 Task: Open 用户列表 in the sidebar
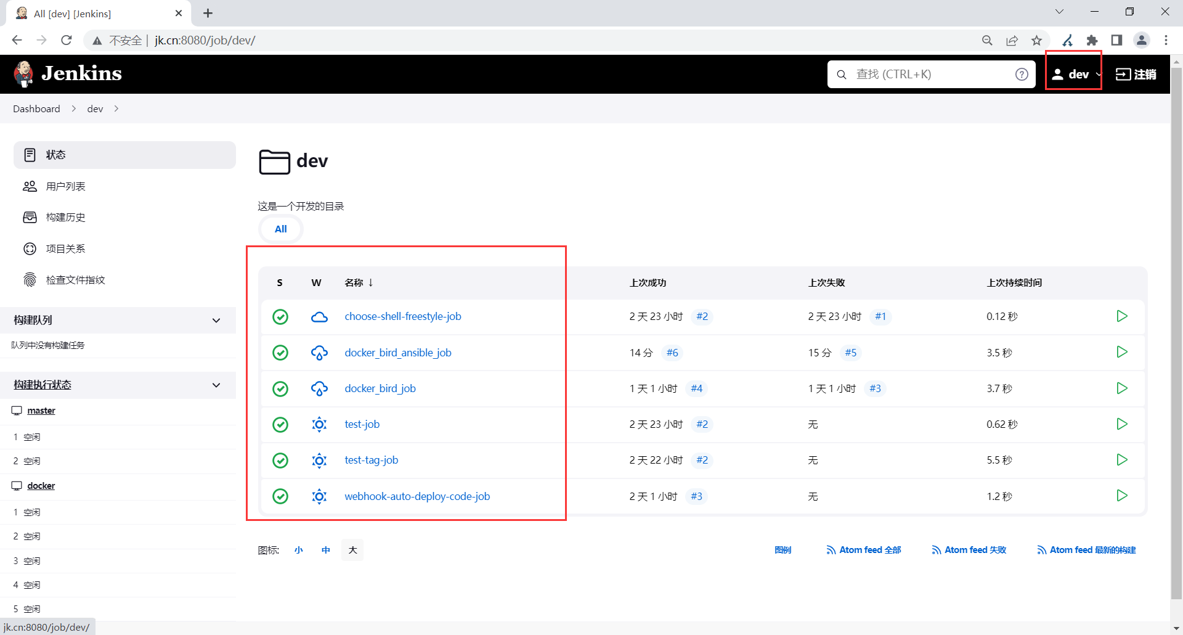[x=124, y=187]
